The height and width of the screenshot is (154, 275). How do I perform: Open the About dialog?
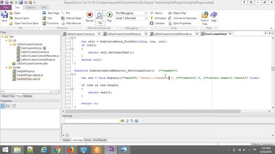[x=156, y=13]
